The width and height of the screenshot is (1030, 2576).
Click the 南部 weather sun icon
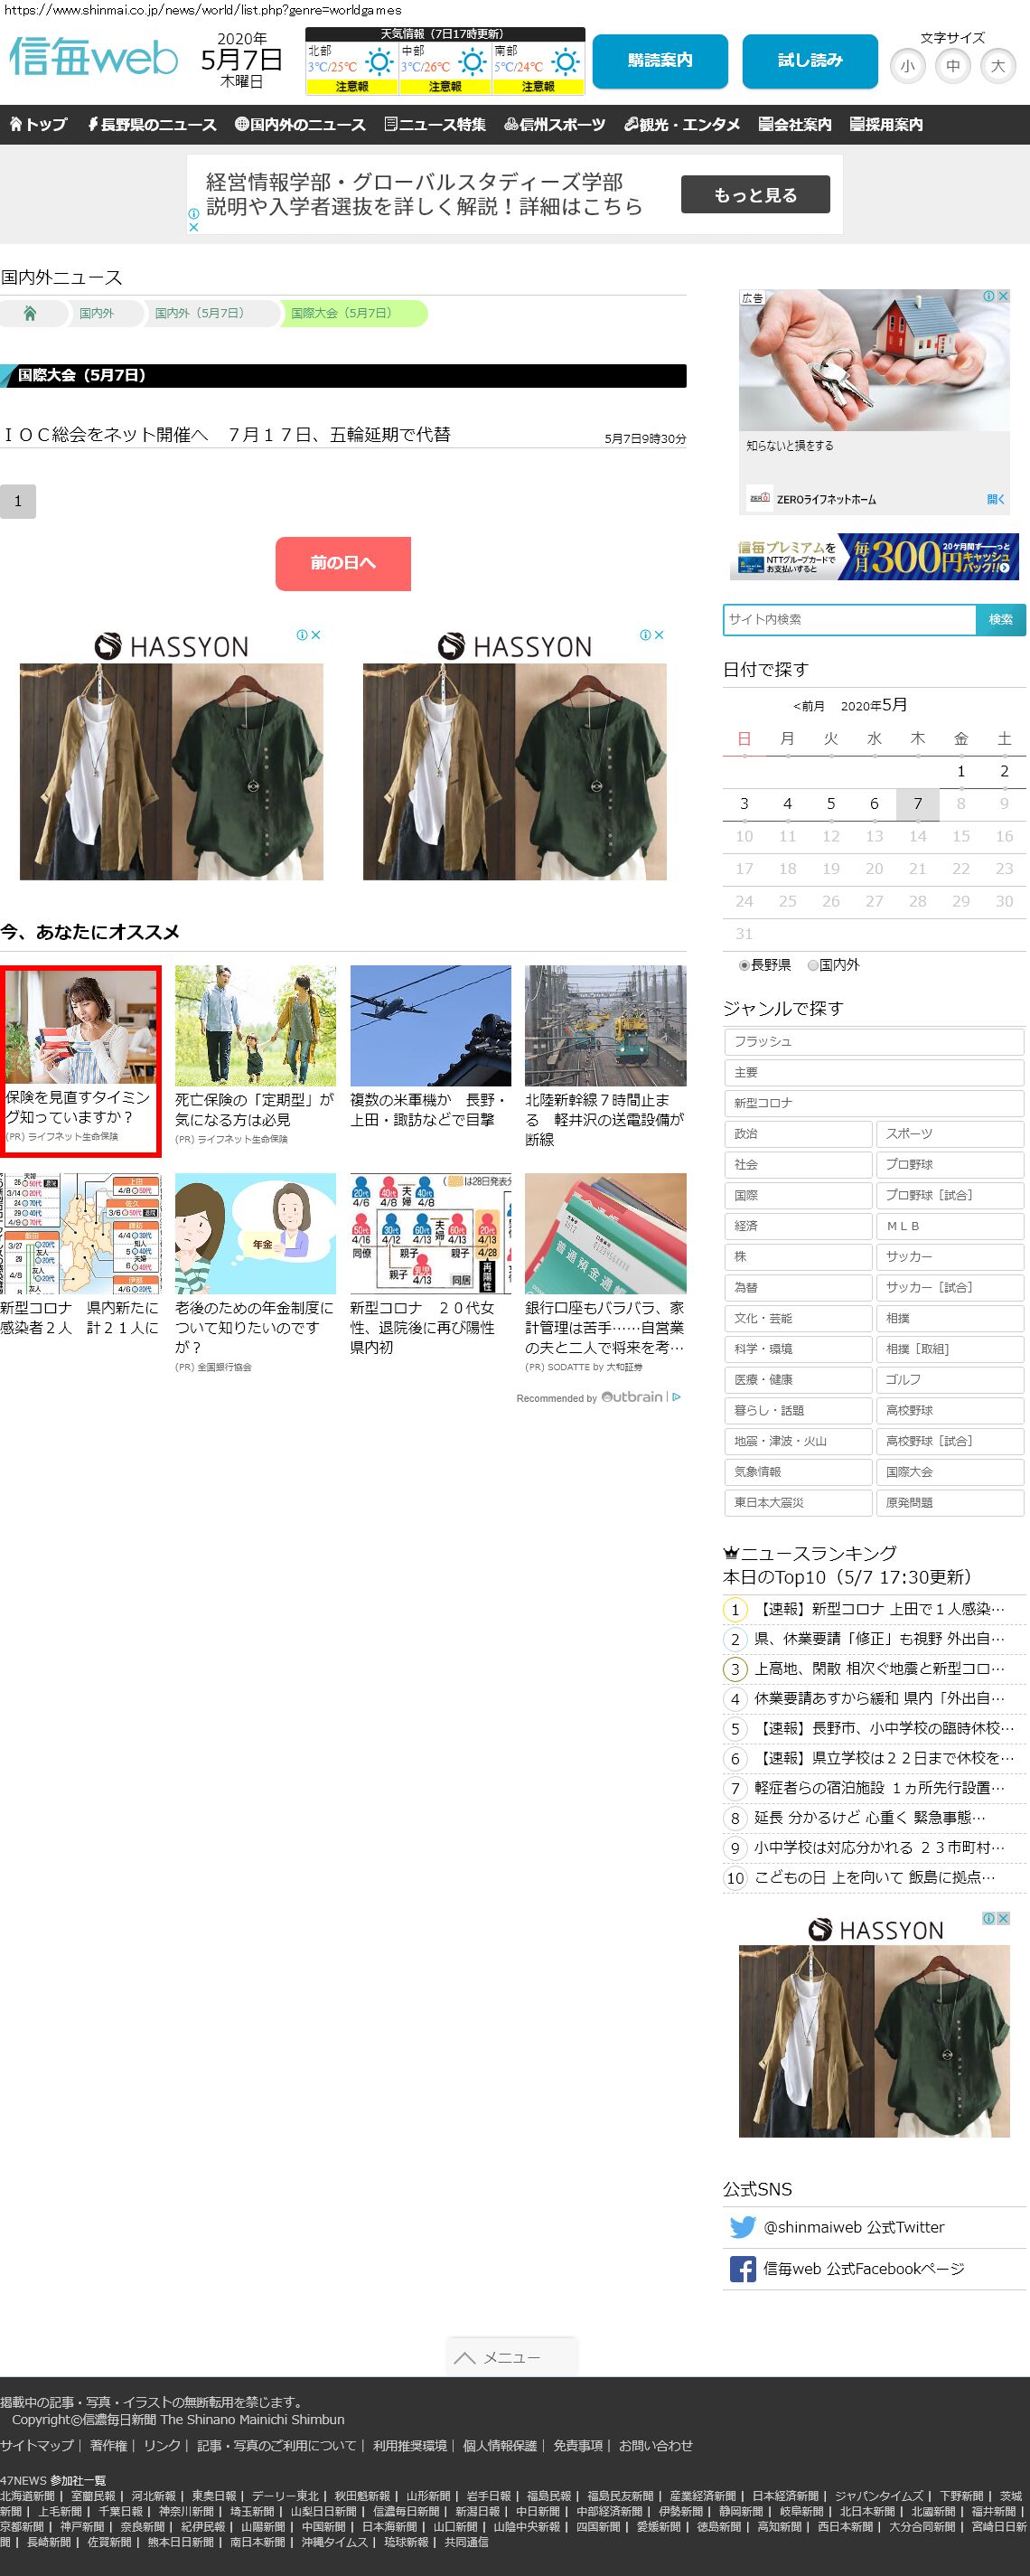pyautogui.click(x=566, y=63)
